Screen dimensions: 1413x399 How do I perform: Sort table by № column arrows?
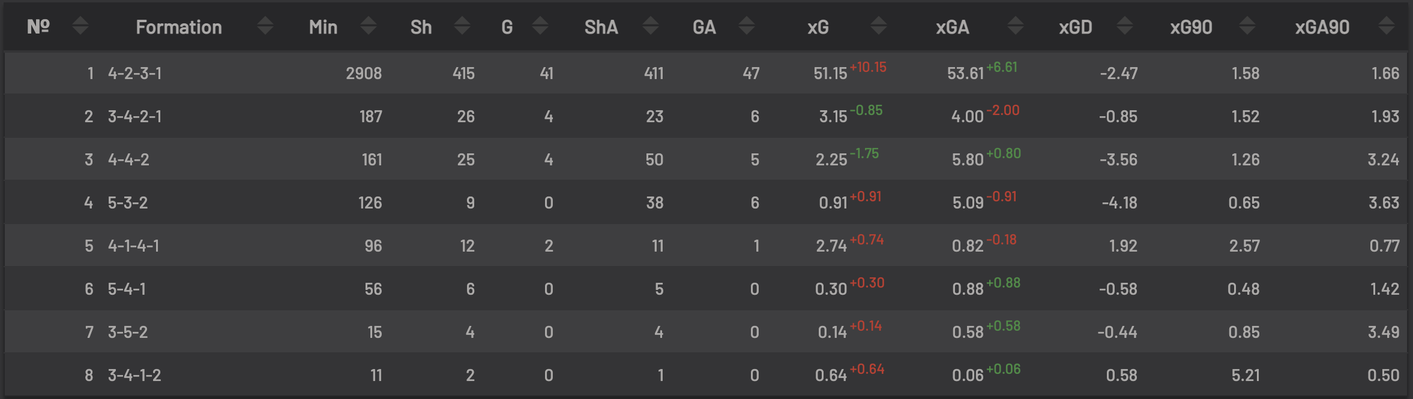pos(80,26)
